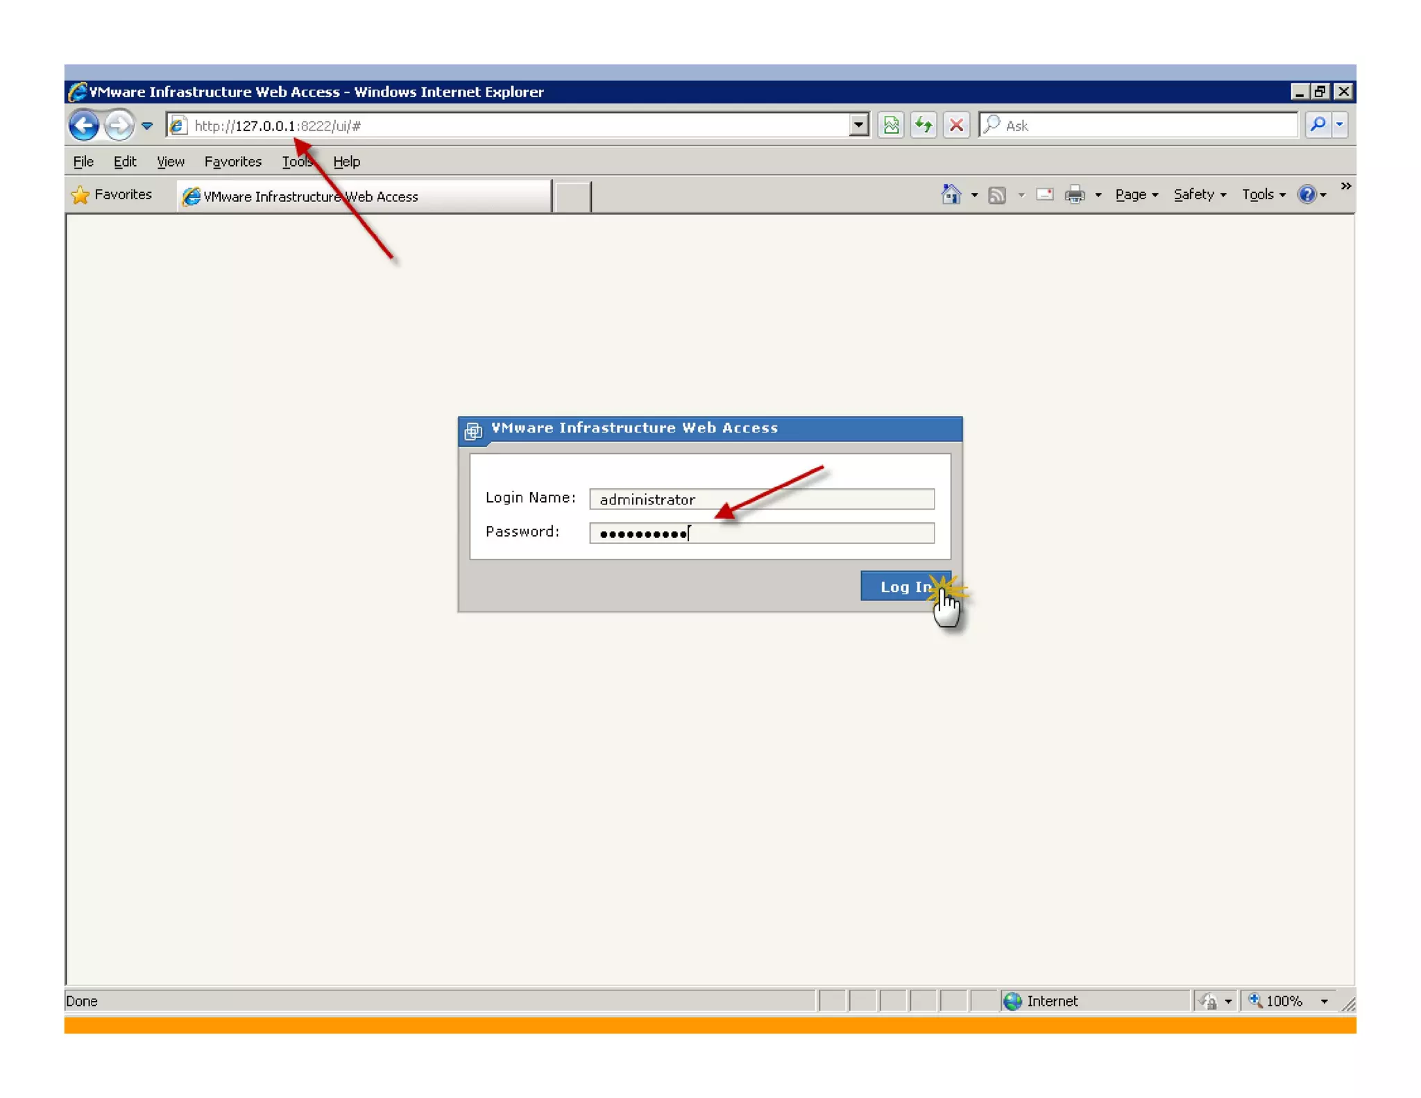Screen dimensions: 1421x1098
Task: Click the Login Name input field
Action: point(761,499)
